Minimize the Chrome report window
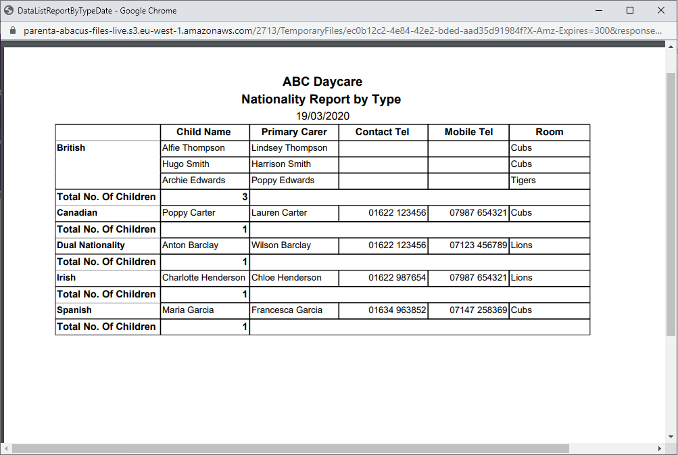The image size is (678, 455). [599, 10]
